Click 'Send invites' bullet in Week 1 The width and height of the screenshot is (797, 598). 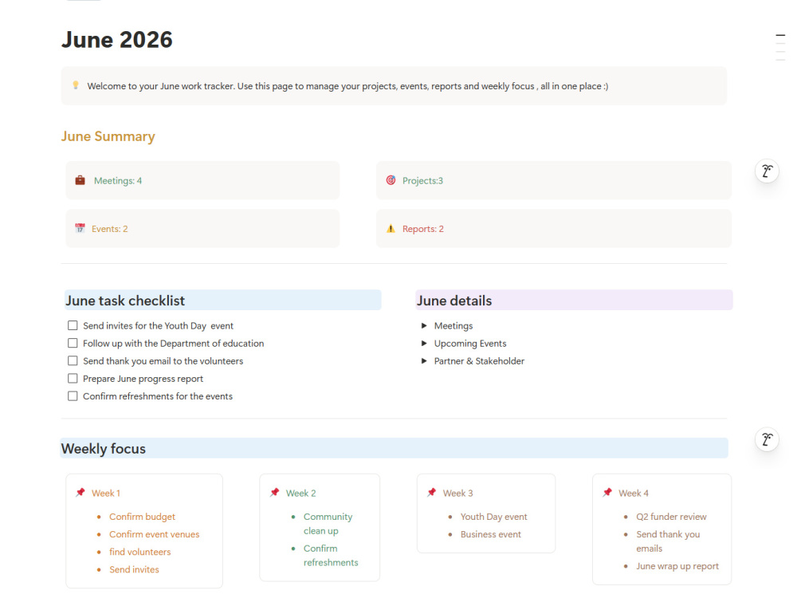point(134,569)
